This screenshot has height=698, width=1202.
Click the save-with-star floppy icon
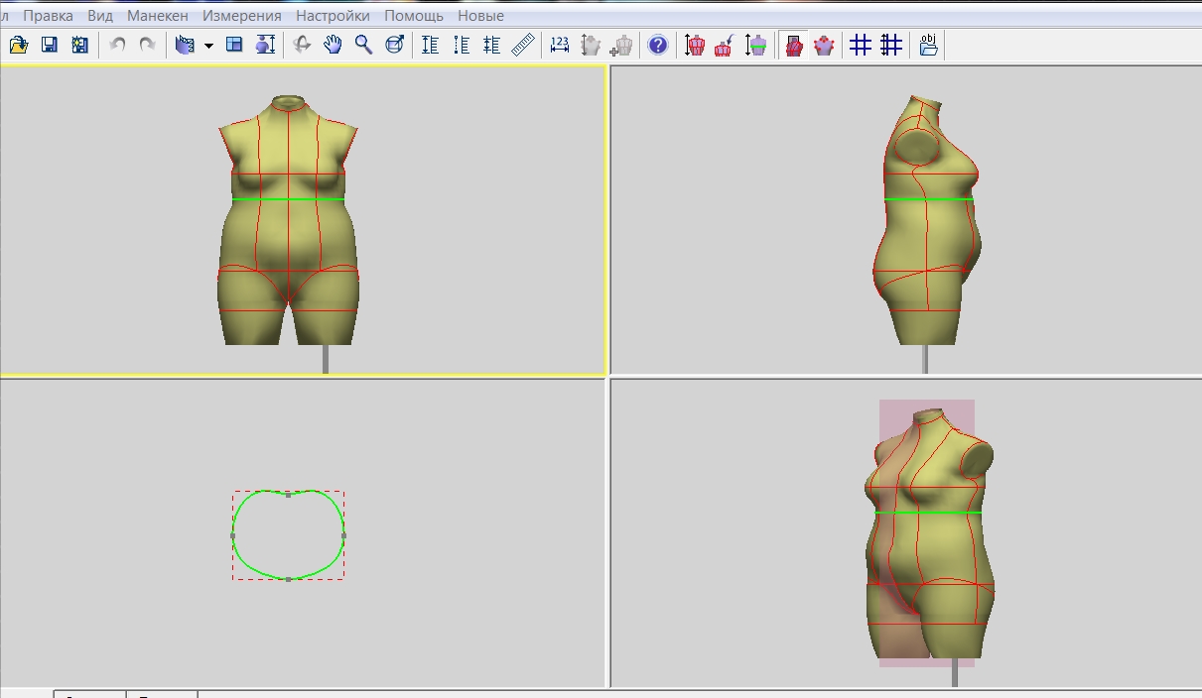(79, 45)
